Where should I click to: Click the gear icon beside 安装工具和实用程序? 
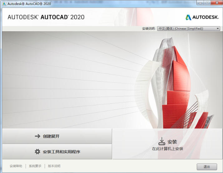37,152
